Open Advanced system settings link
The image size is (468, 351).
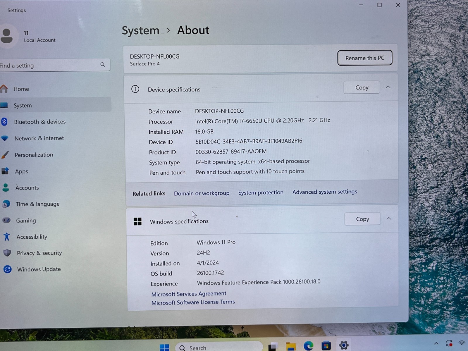325,192
